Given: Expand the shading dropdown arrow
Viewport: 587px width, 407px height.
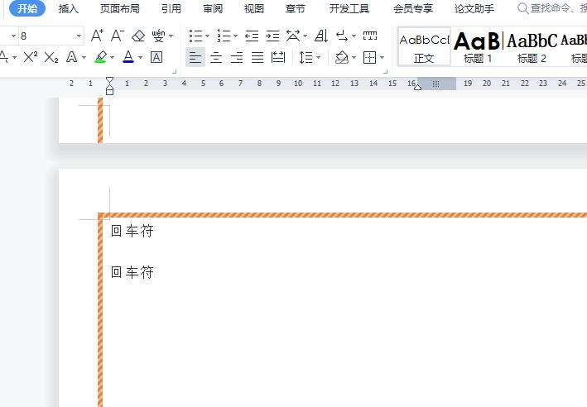Looking at the screenshot, I should pyautogui.click(x=354, y=57).
